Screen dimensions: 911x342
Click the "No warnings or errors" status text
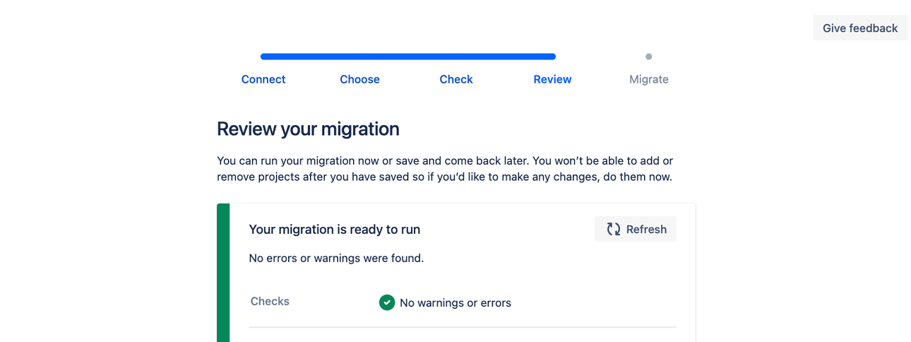(455, 302)
